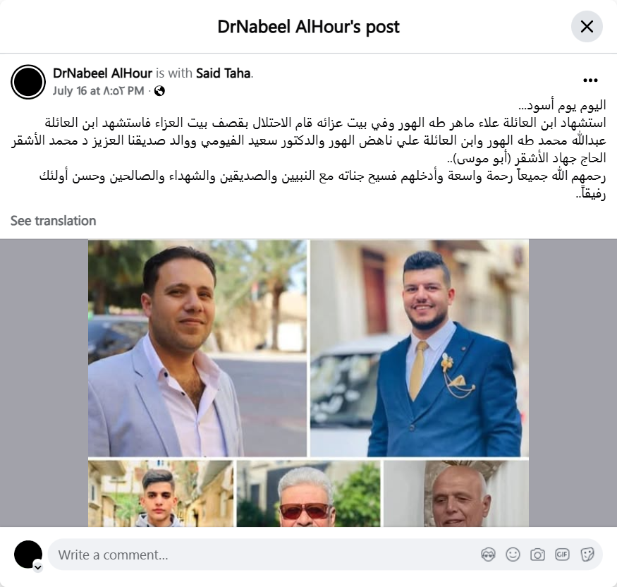This screenshot has height=587, width=617.
Task: Open photo of young man bottom-left
Action: tap(161, 493)
